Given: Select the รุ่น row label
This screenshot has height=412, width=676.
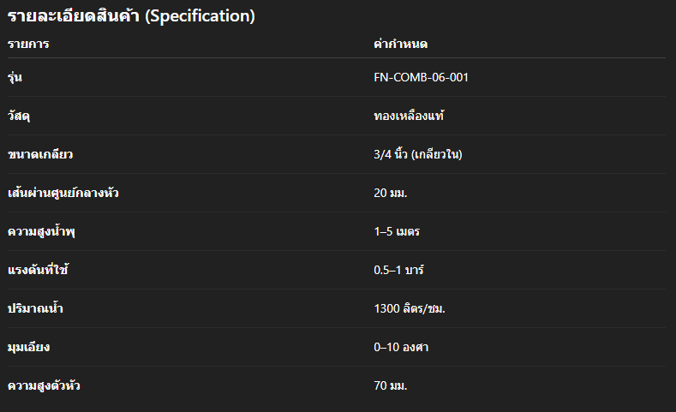Looking at the screenshot, I should coord(15,78).
